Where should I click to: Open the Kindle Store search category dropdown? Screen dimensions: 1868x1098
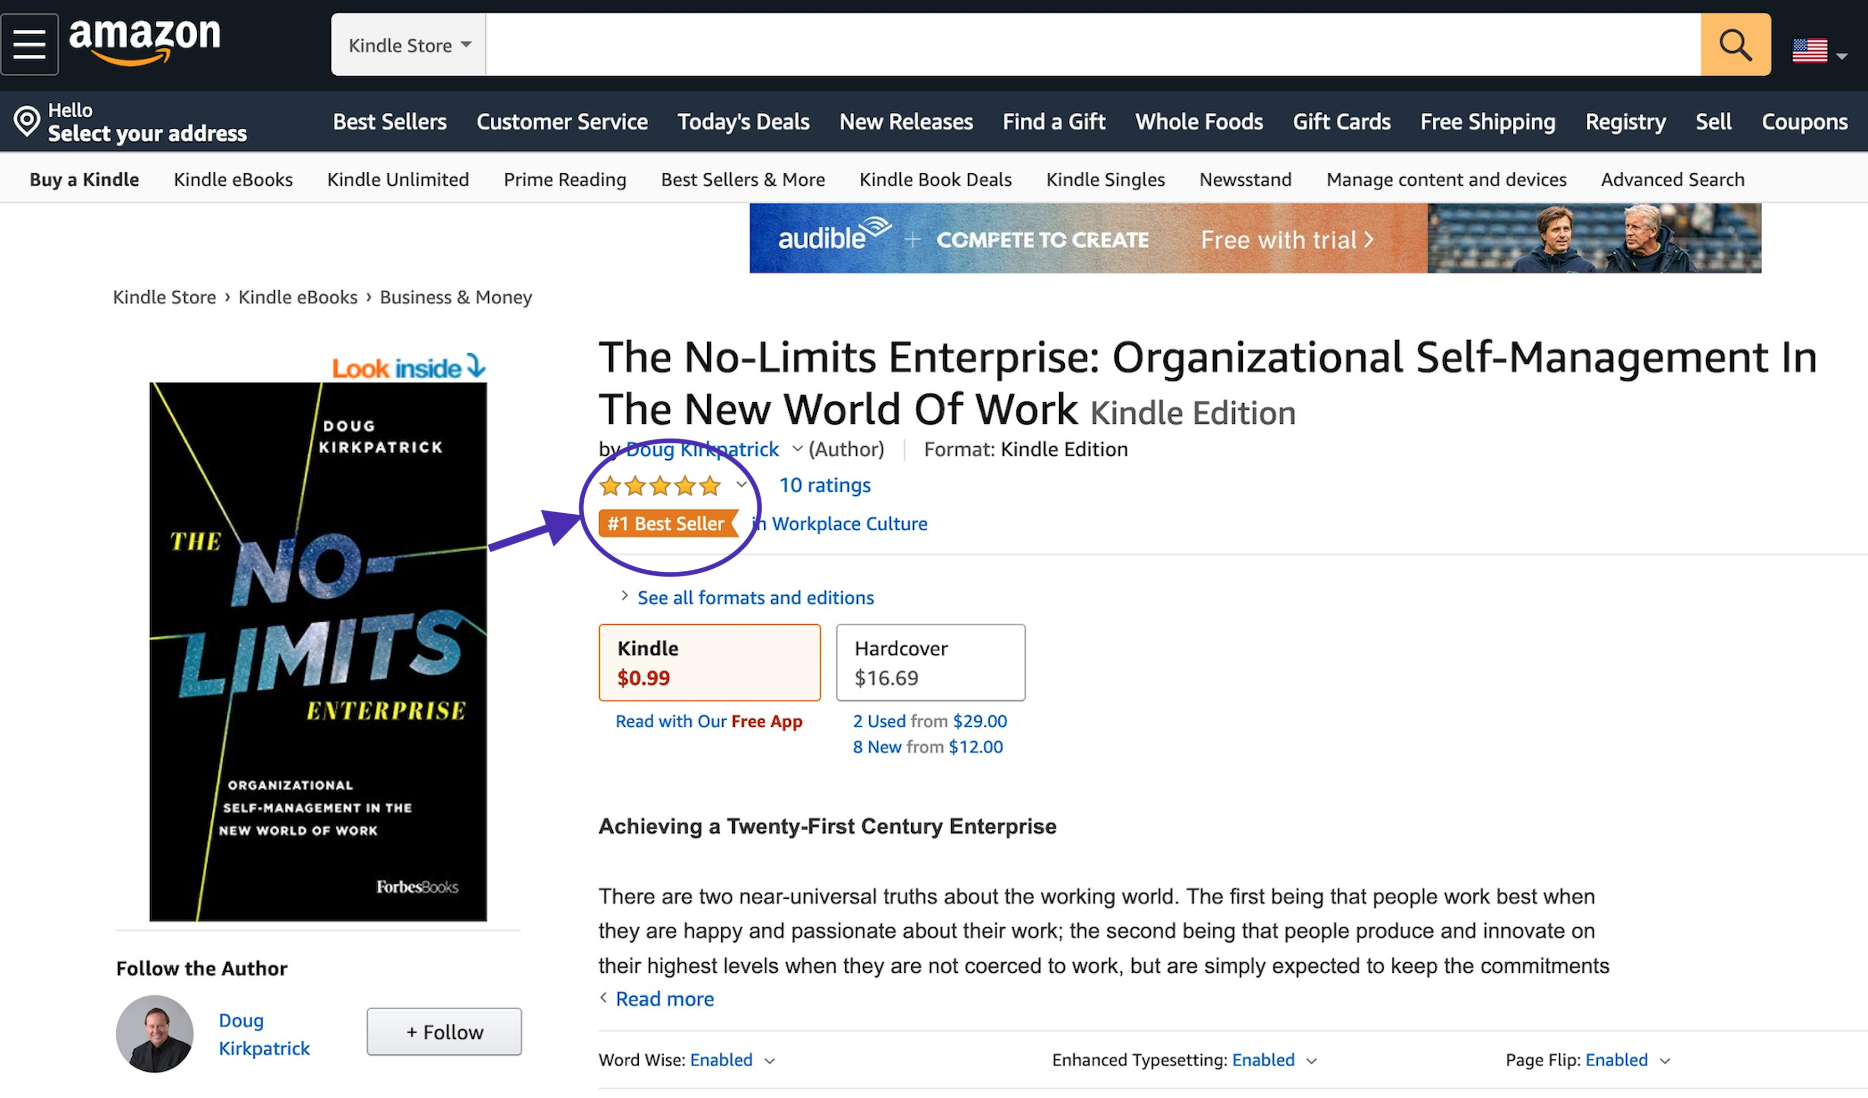coord(409,45)
